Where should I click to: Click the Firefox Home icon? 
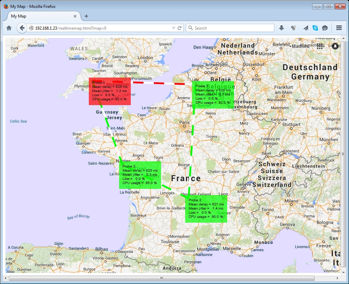[9, 28]
